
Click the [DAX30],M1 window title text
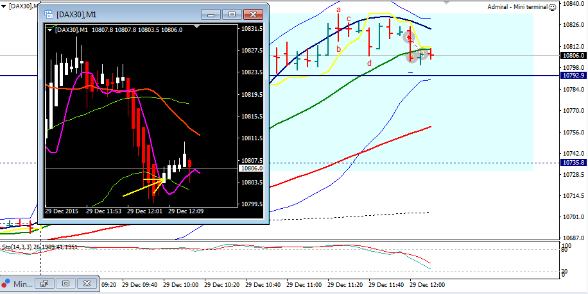coord(76,15)
